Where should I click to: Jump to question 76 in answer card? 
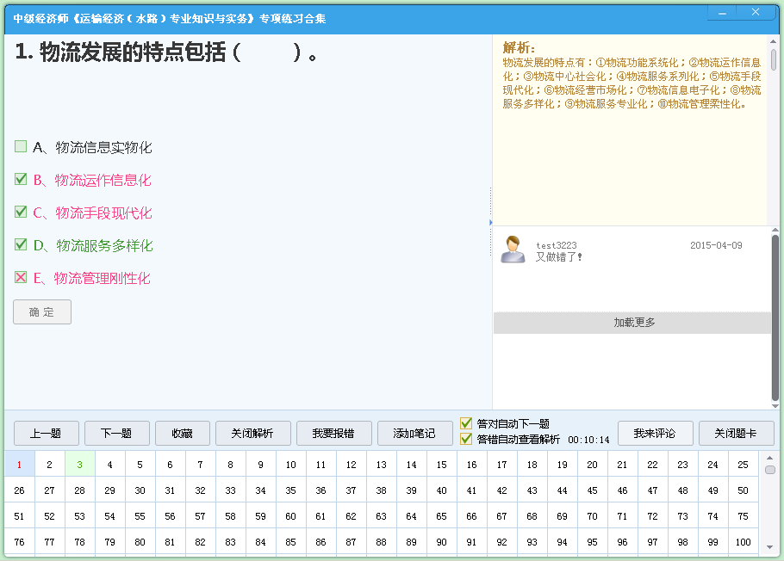click(20, 542)
